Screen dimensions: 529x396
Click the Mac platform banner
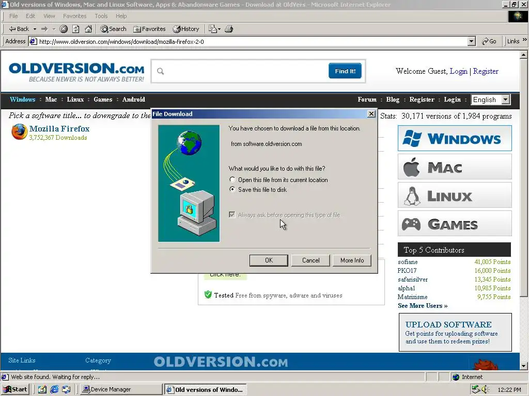click(x=455, y=167)
